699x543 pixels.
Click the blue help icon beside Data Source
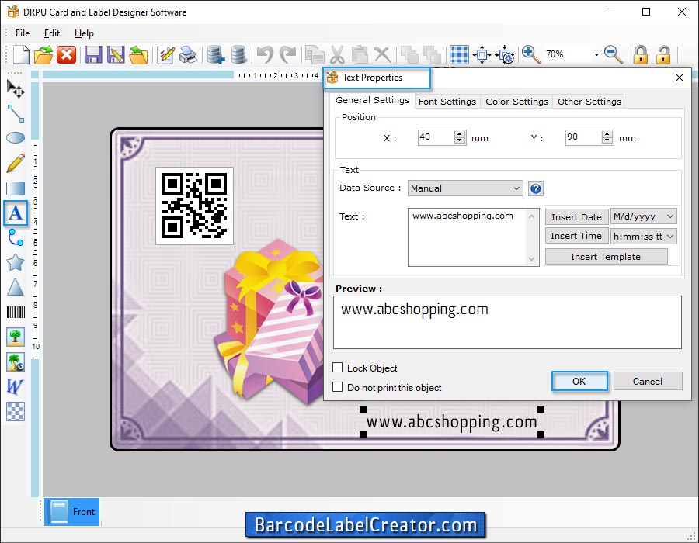(535, 188)
